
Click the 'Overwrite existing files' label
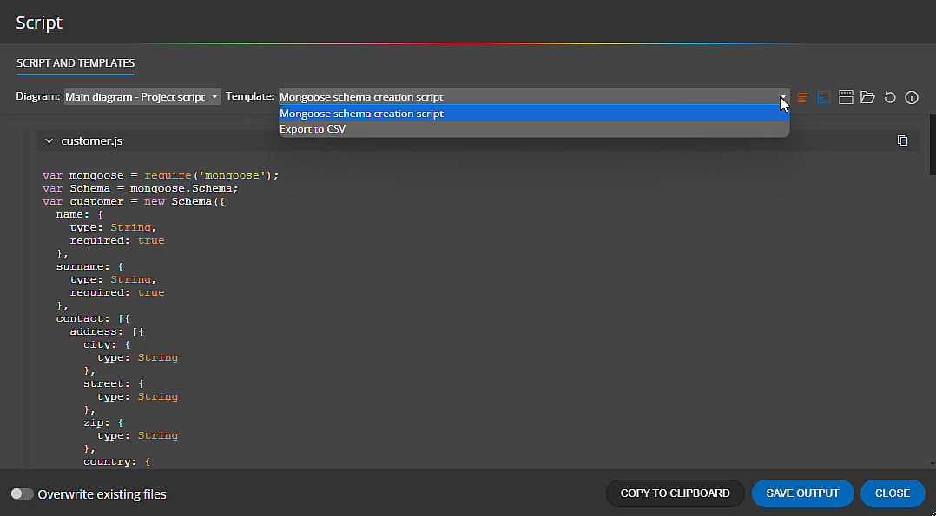[102, 494]
